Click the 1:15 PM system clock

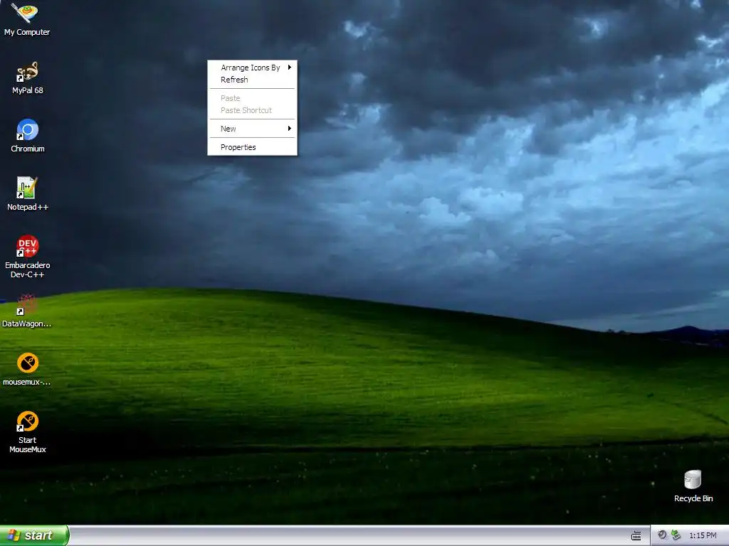[x=703, y=536]
